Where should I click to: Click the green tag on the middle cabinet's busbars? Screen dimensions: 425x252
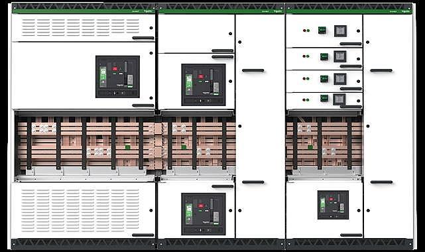tap(184, 147)
